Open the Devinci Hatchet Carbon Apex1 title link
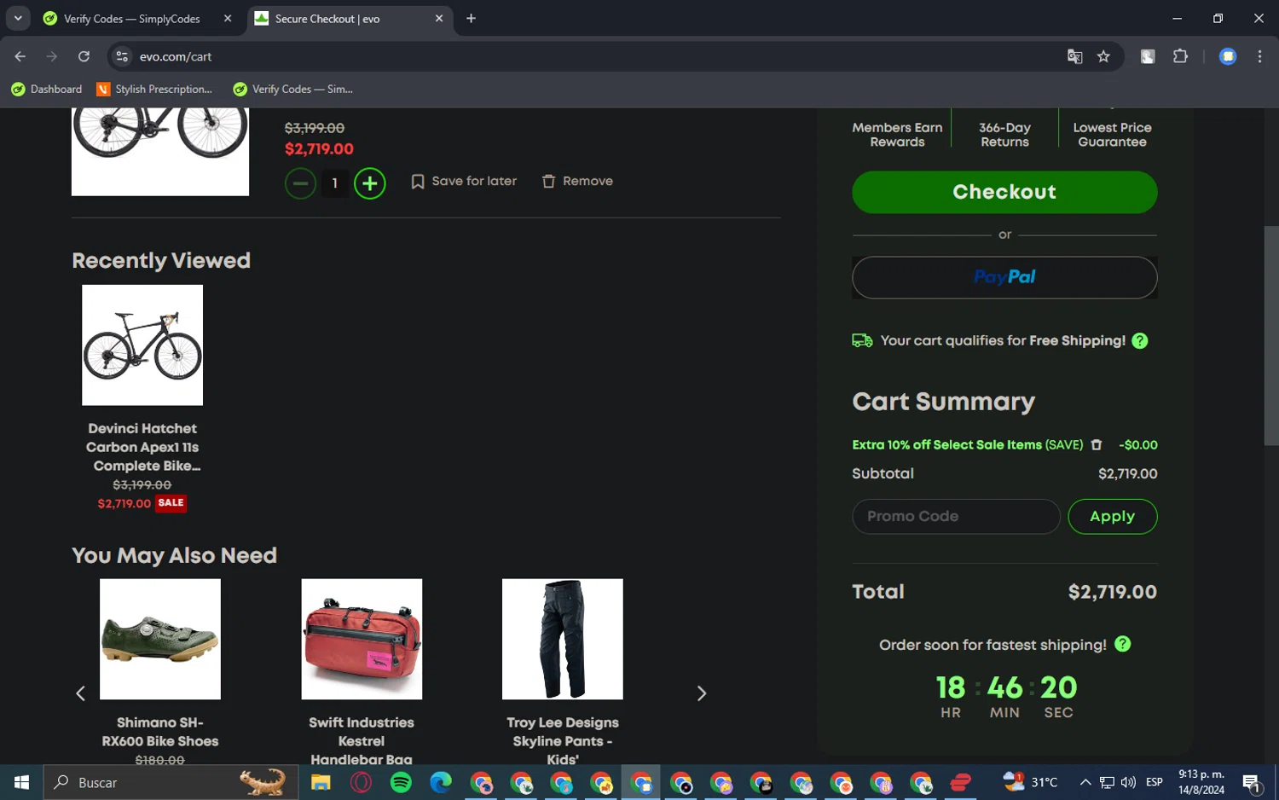The width and height of the screenshot is (1279, 800). (x=142, y=447)
